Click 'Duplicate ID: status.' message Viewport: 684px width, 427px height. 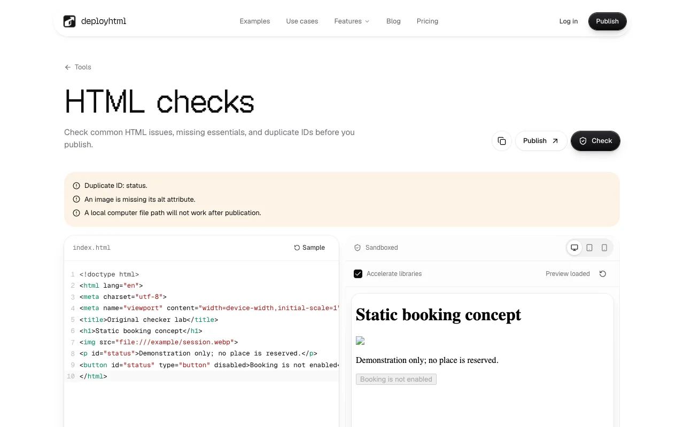[x=116, y=186]
